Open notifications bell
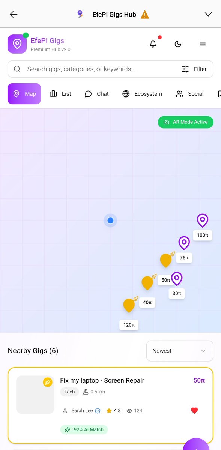The image size is (221, 450). click(x=153, y=44)
